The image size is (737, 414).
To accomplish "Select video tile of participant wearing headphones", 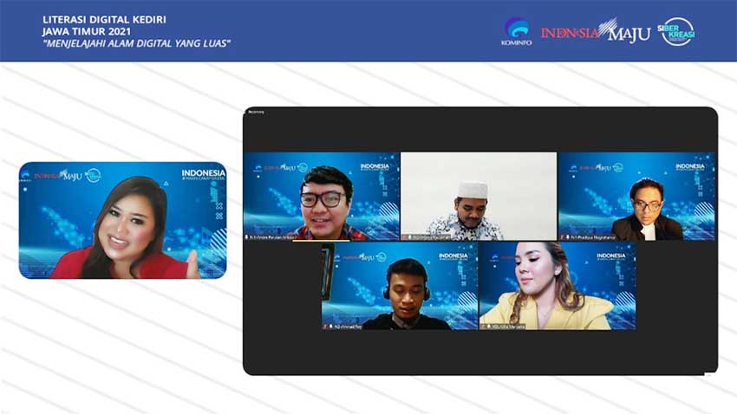I will [399, 284].
